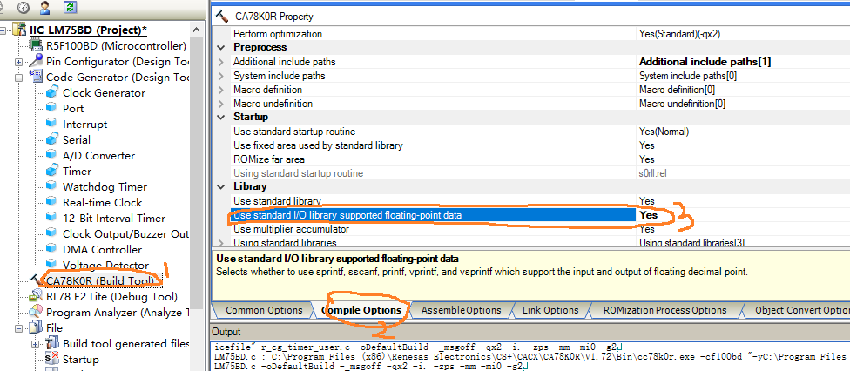Expand the Pin Configurator tree node

pos(19,61)
